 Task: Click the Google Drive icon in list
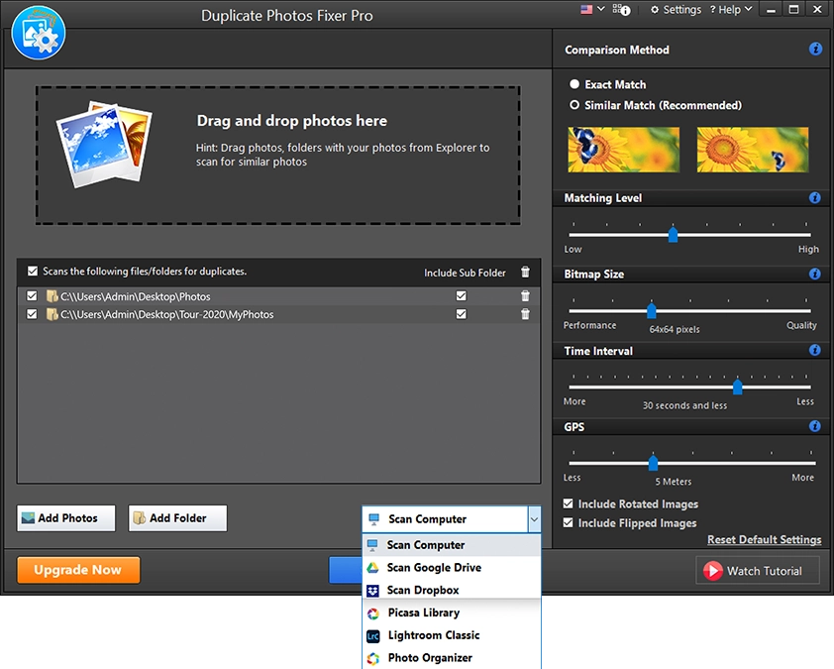372,568
